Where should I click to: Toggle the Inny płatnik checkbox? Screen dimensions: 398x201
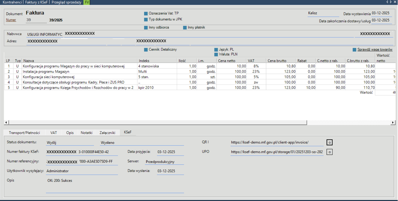(185, 28)
